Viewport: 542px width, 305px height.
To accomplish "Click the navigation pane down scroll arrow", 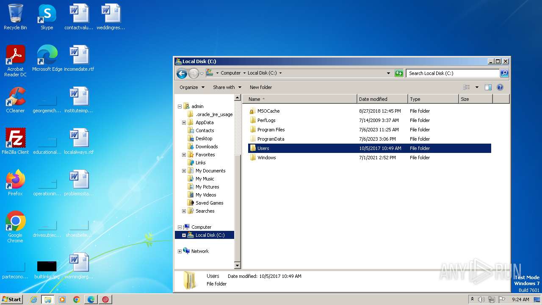I will click(237, 266).
